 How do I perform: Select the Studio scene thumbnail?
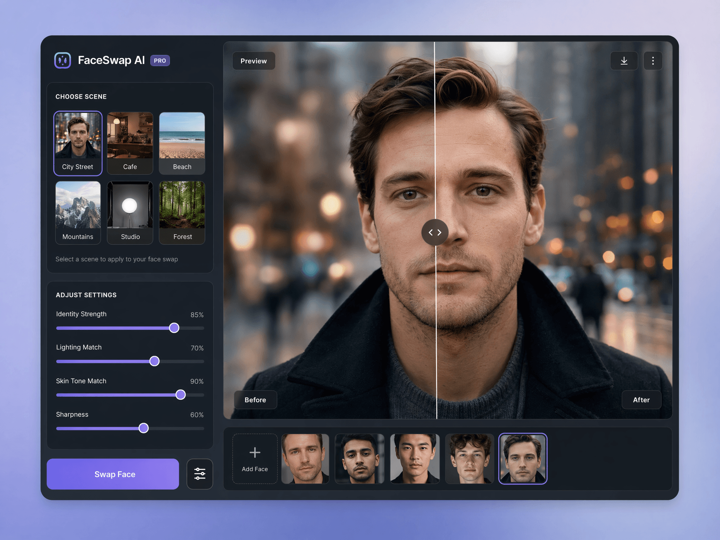pos(130,213)
